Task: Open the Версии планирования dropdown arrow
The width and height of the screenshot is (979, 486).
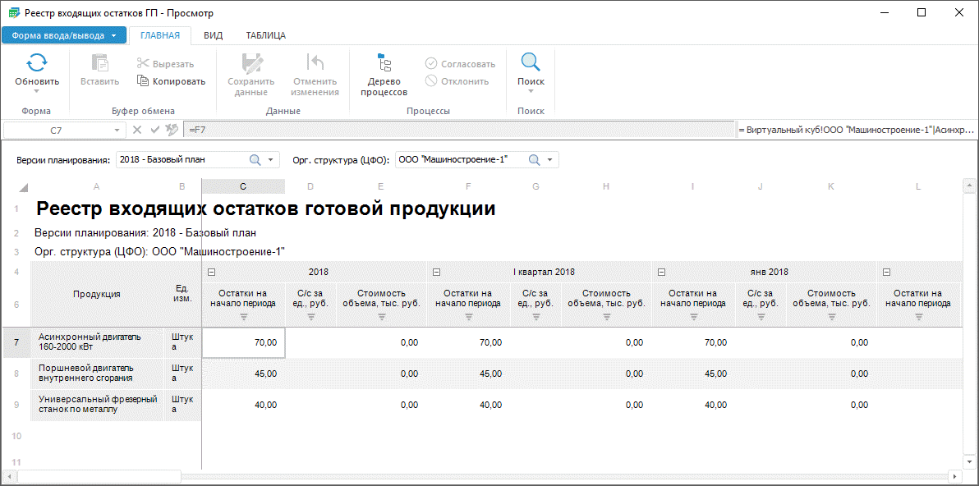Action: [271, 160]
